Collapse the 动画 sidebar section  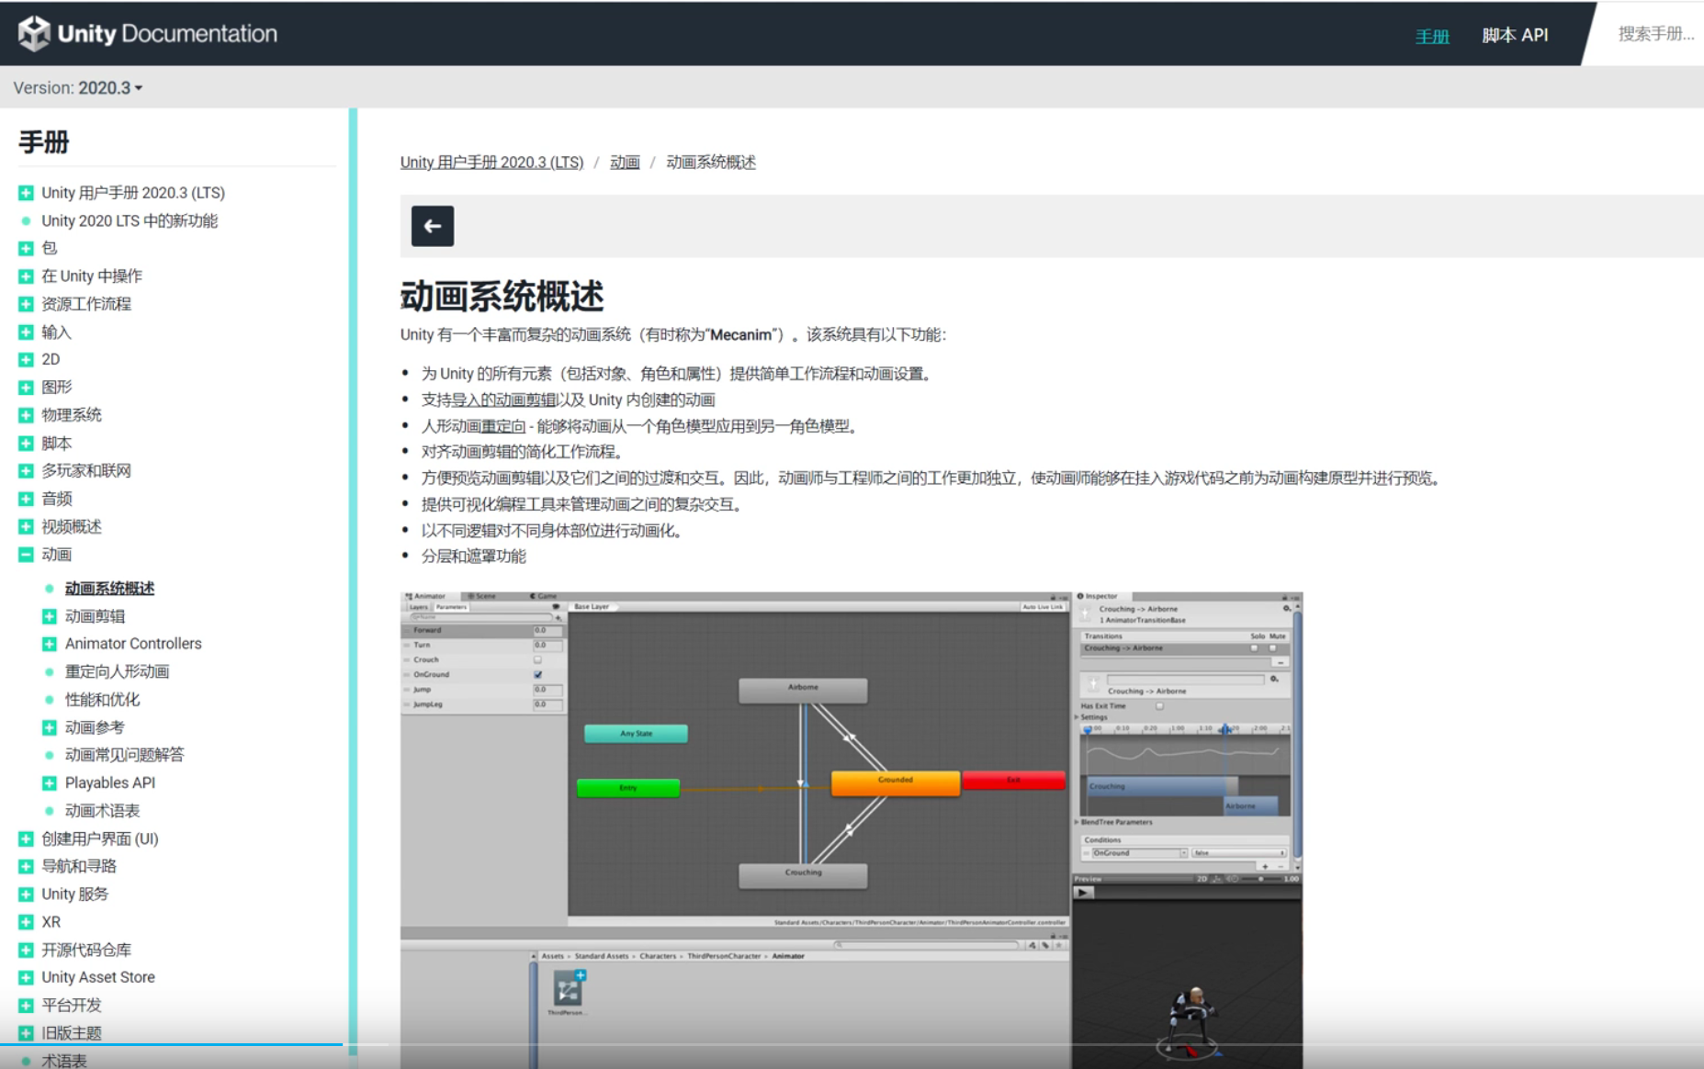coord(26,555)
